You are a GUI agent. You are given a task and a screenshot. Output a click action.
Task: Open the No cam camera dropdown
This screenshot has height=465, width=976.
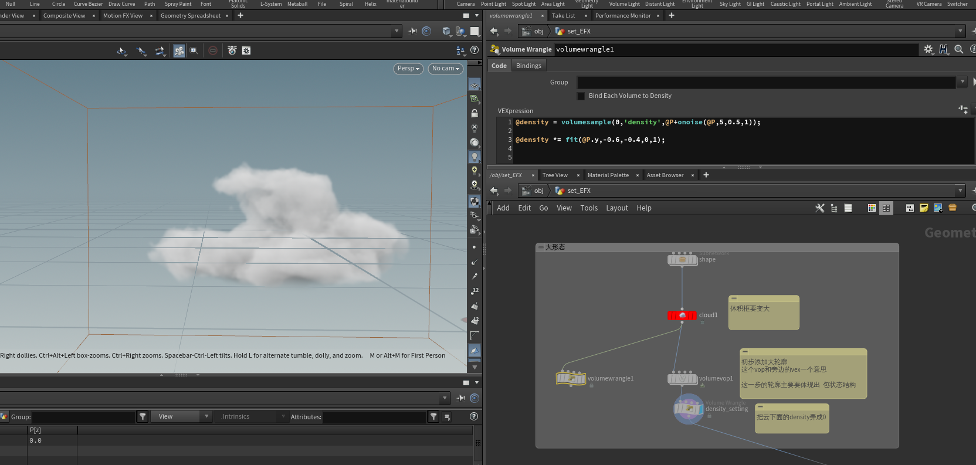pyautogui.click(x=445, y=69)
